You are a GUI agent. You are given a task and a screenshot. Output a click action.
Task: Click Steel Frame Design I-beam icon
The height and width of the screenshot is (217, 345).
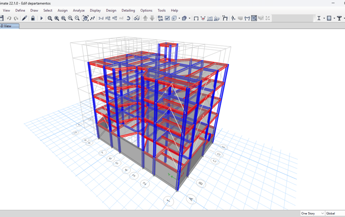(x=319, y=18)
